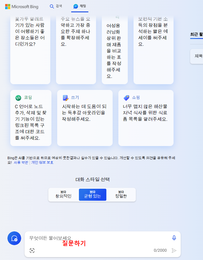Select the 보다 창의적인 conversation style
203x260 pixels.
click(x=63, y=194)
